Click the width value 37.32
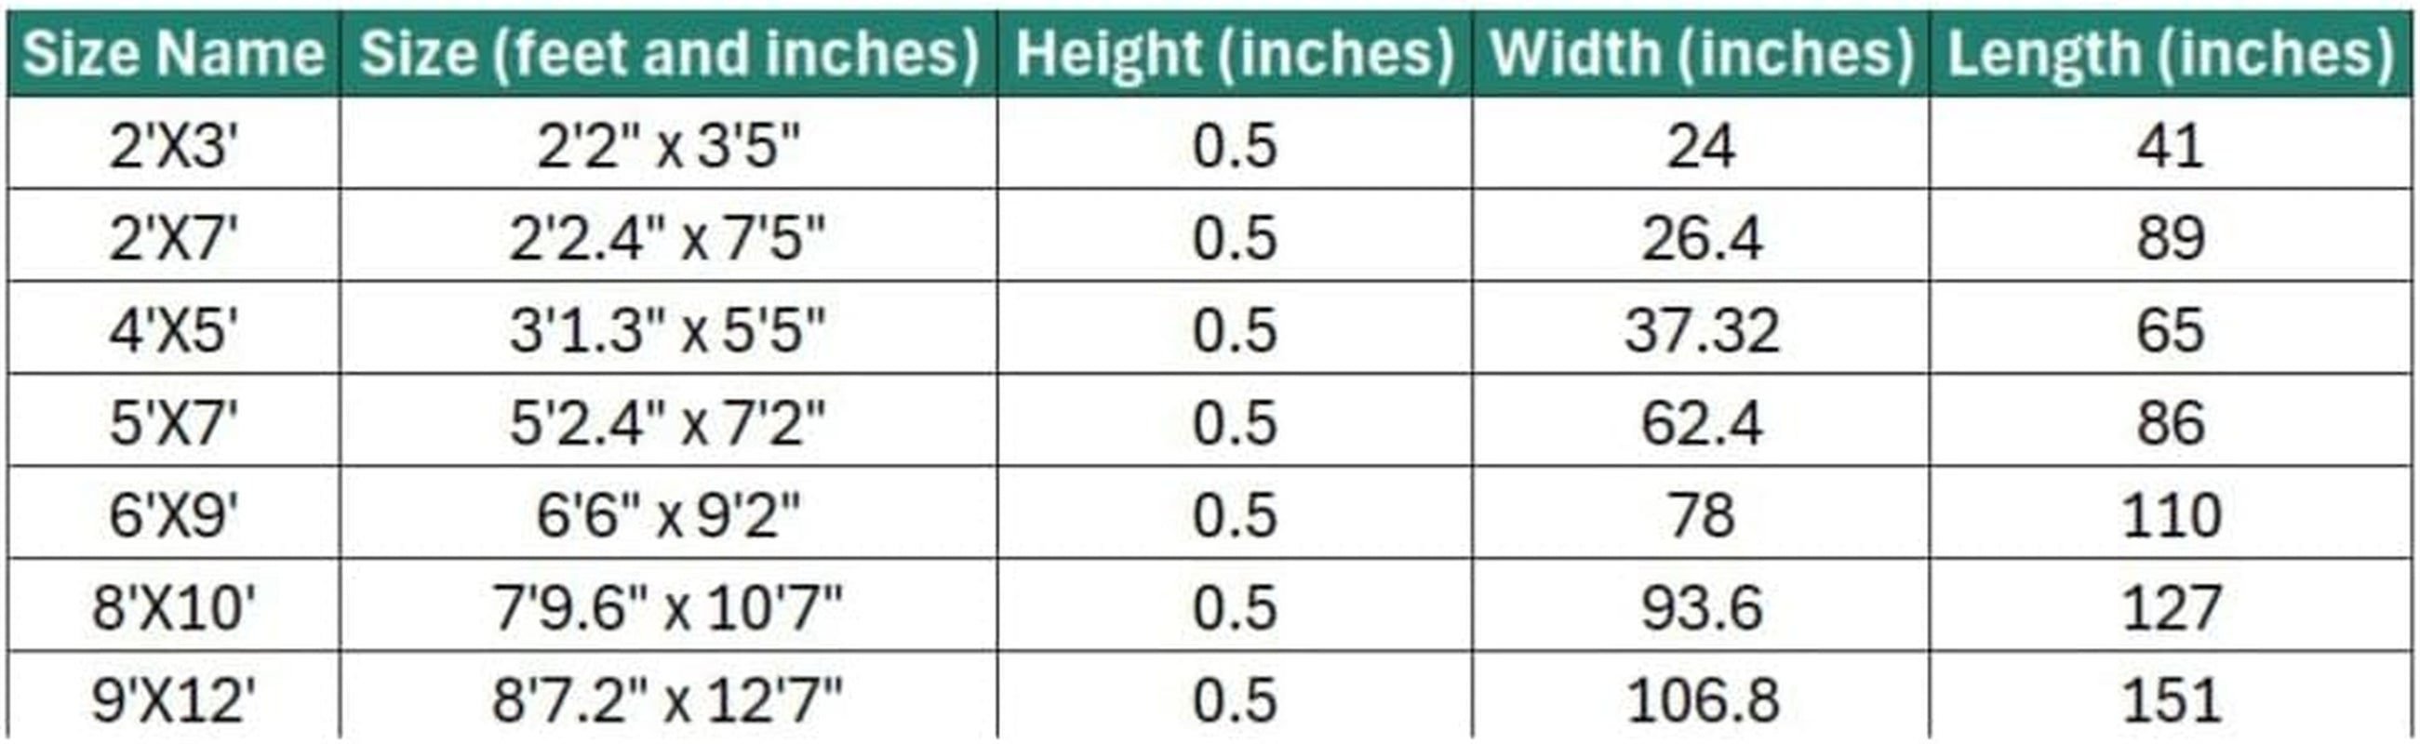2420x744 pixels. pyautogui.click(x=1702, y=330)
